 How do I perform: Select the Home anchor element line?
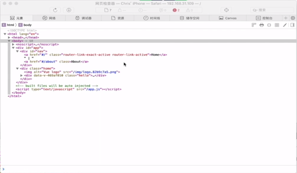pyautogui.click(x=95, y=55)
